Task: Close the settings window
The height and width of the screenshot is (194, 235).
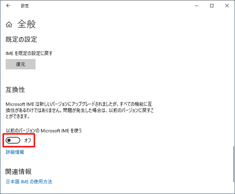Action: point(227,6)
